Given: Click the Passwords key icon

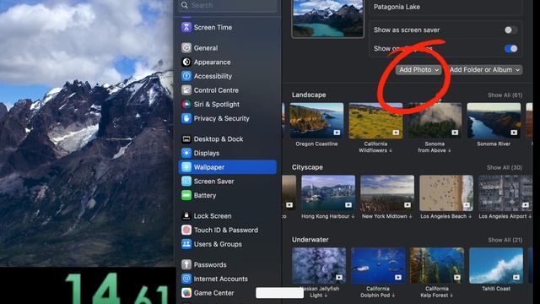Looking at the screenshot, I should tap(186, 264).
